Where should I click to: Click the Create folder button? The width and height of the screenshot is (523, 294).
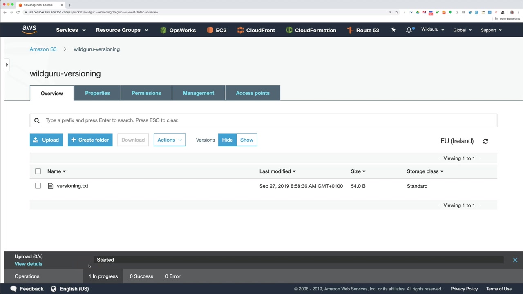(x=90, y=140)
